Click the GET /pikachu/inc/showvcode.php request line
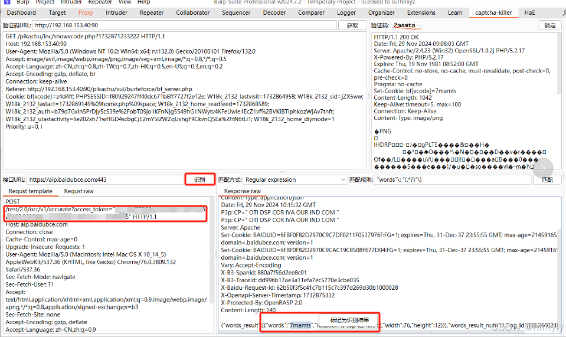566x337 pixels. pos(85,37)
